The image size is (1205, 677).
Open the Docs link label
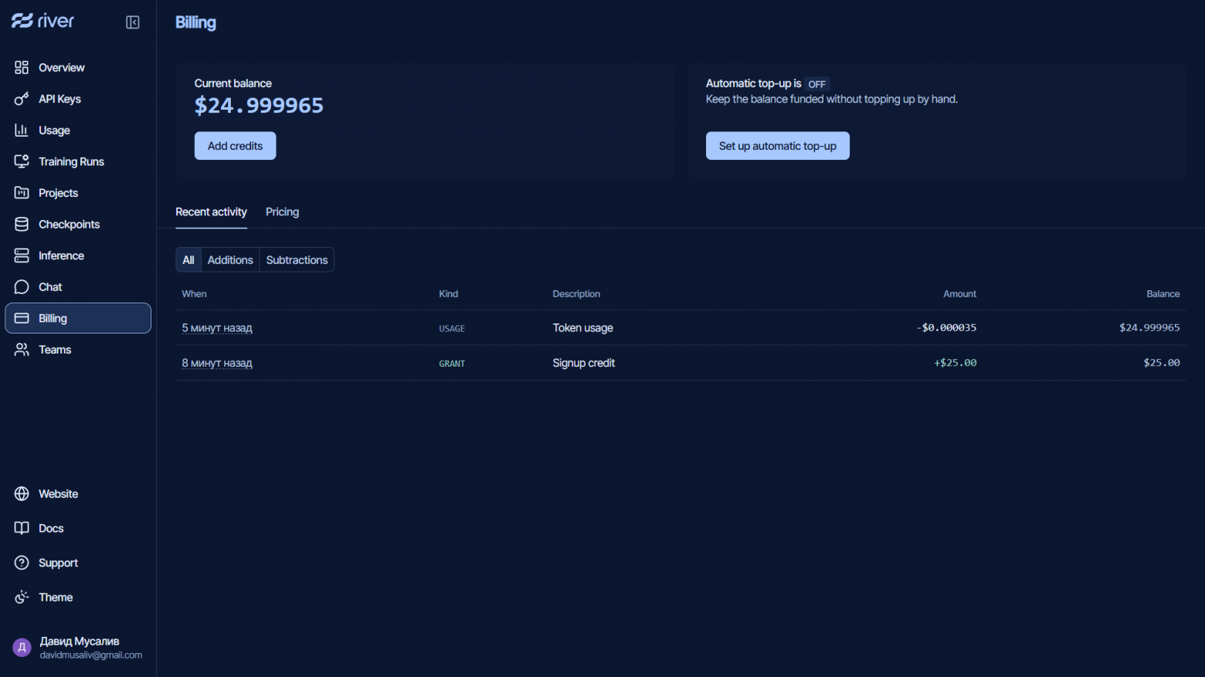pos(51,528)
